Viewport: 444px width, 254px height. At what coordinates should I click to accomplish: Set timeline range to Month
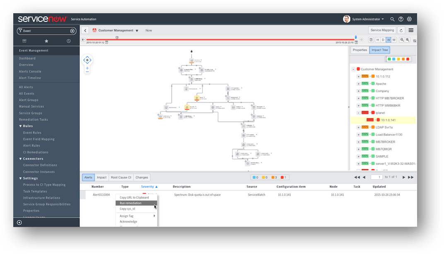click(394, 40)
